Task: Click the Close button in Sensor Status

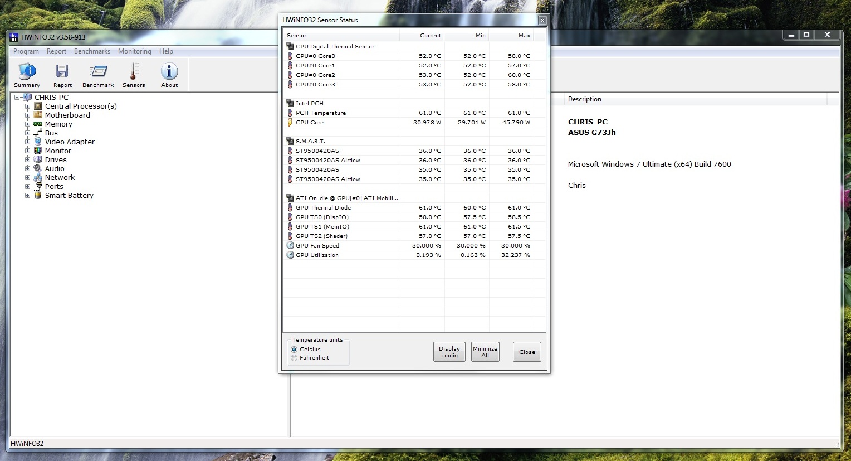Action: coord(527,352)
